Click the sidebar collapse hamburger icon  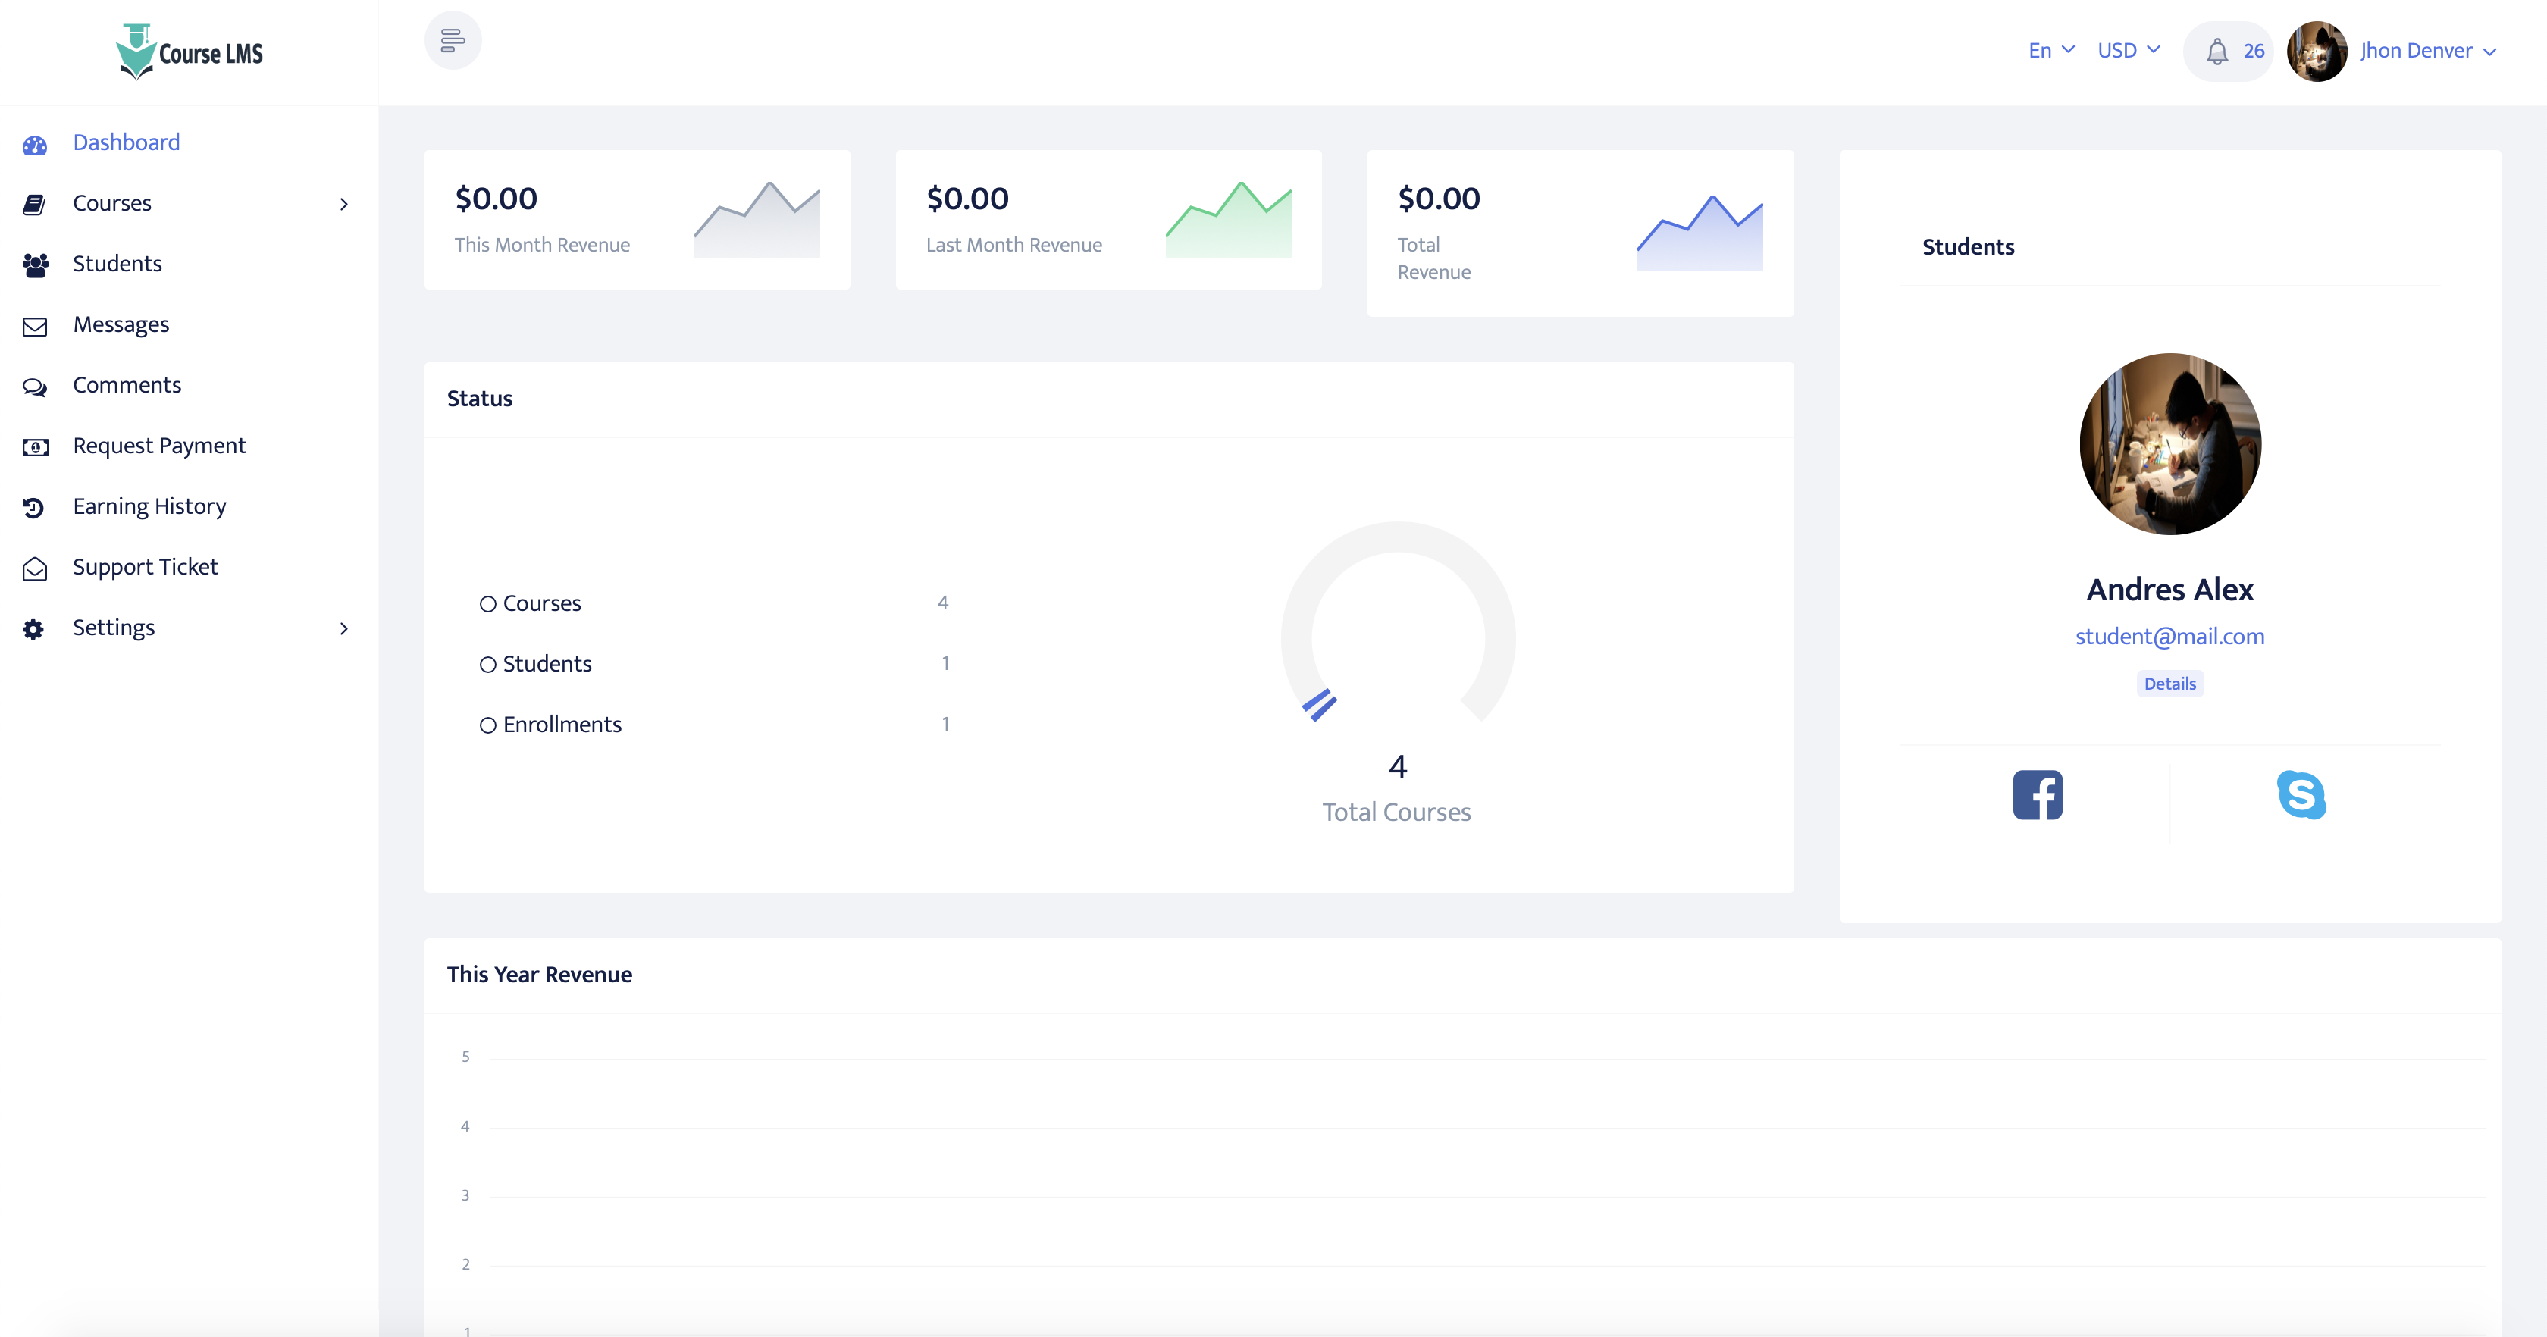(453, 40)
